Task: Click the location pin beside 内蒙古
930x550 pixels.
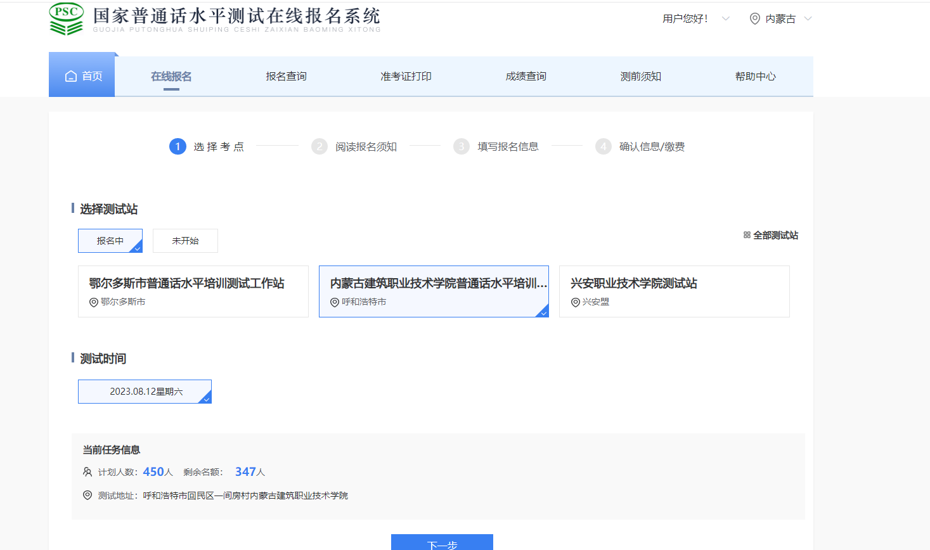Action: coord(754,19)
